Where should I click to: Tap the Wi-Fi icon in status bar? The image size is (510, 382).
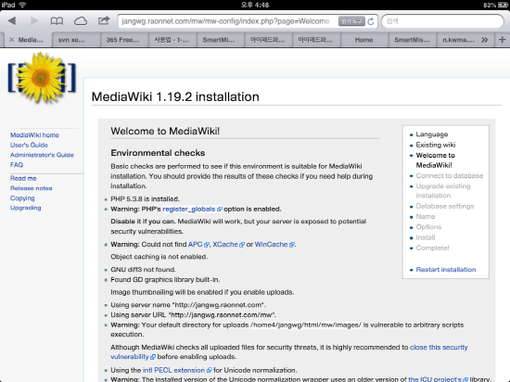(22, 5)
